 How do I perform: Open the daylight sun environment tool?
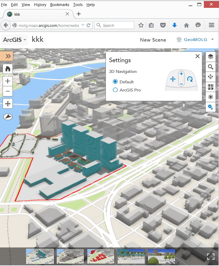pyautogui.click(x=210, y=97)
